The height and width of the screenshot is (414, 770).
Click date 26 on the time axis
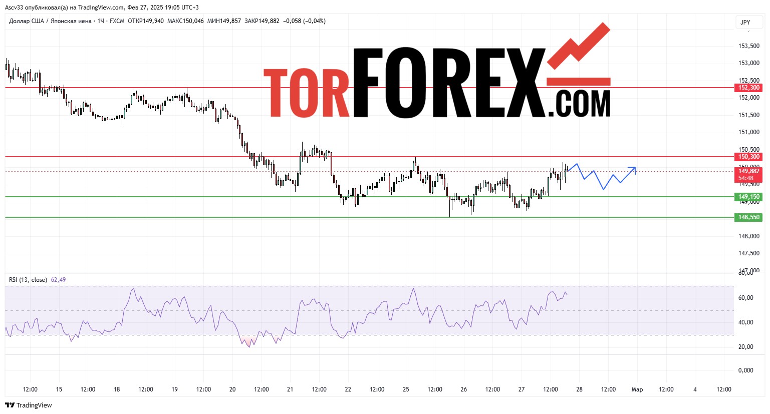point(464,389)
